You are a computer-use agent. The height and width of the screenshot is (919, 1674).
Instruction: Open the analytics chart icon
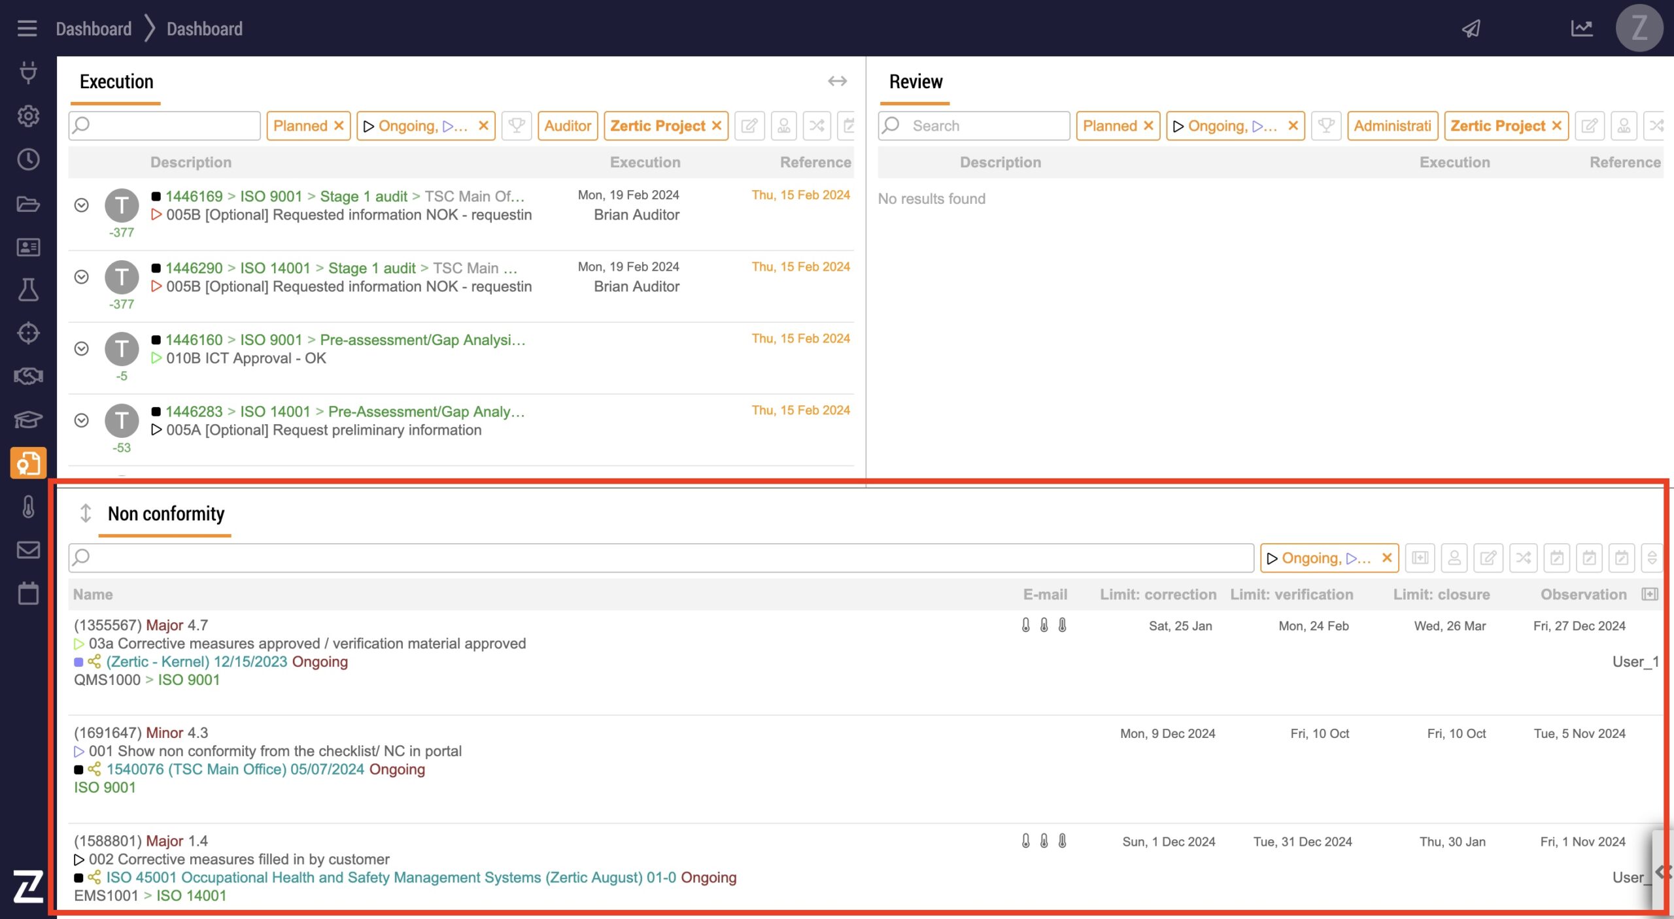click(1581, 28)
